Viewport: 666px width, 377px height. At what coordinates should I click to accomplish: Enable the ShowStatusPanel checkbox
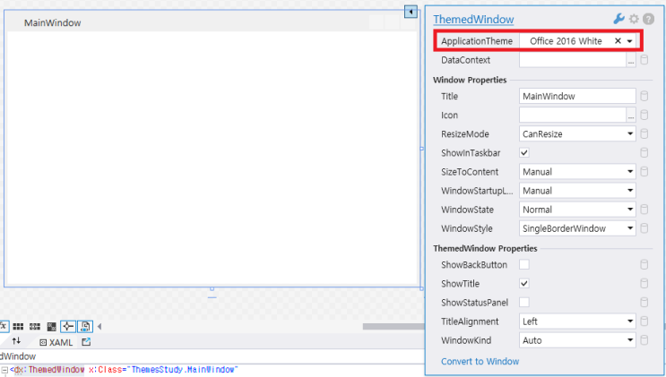pyautogui.click(x=524, y=303)
